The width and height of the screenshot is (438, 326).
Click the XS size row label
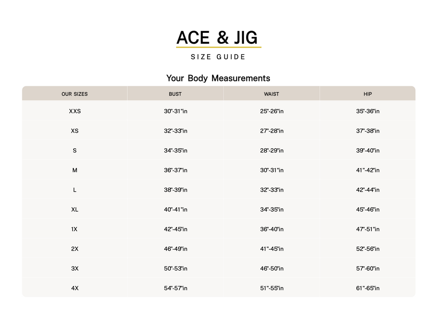75,131
